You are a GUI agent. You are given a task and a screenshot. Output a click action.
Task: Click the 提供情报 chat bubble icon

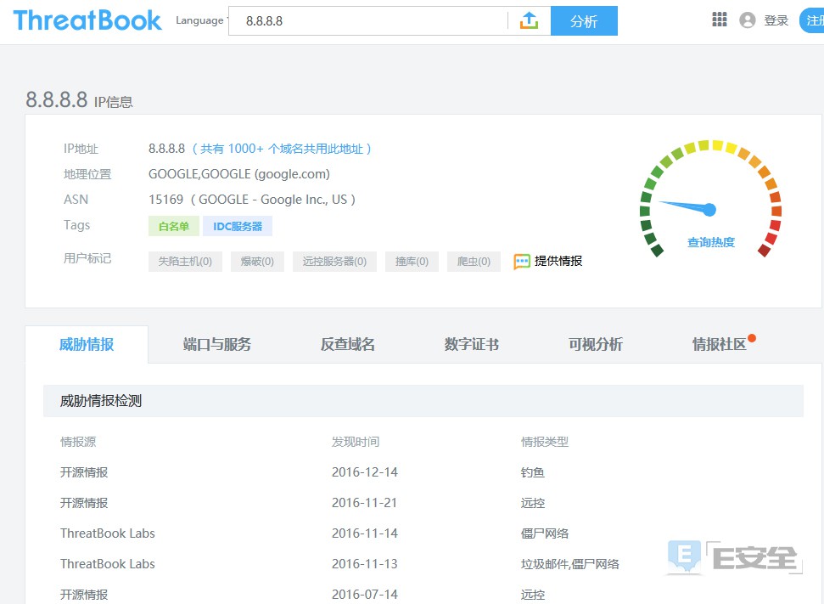(x=522, y=262)
